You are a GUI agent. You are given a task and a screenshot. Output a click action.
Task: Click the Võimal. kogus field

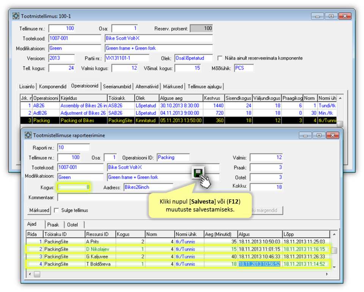pyautogui.click(x=188, y=68)
